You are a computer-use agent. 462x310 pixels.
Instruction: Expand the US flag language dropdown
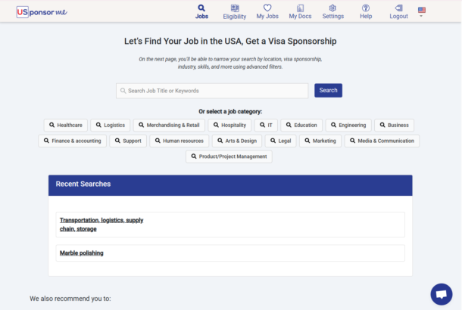click(x=421, y=11)
